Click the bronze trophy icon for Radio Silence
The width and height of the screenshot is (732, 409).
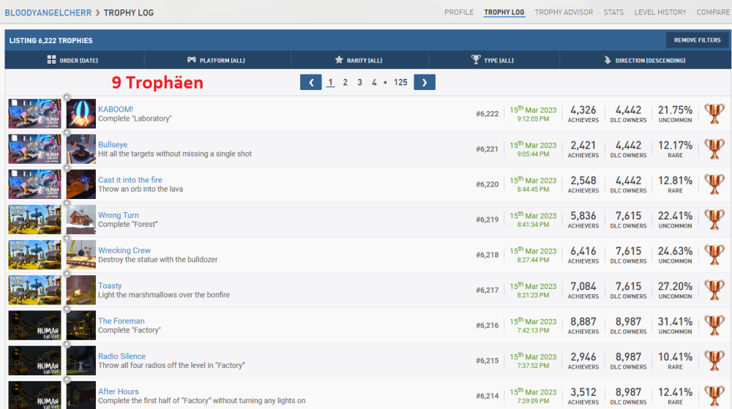pos(714,361)
